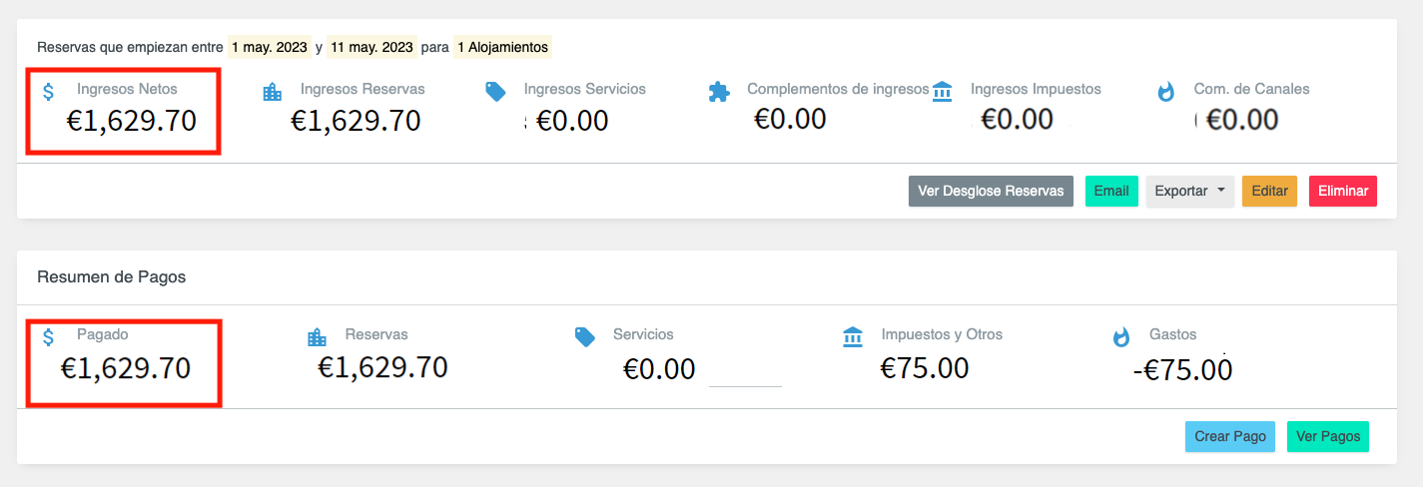Click the 1 Alojamientos filter tag

502,47
